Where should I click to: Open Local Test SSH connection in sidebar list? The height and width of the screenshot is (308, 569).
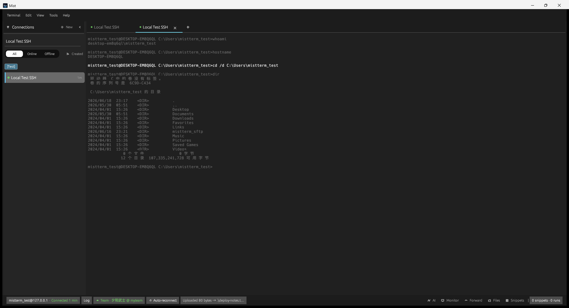point(45,78)
